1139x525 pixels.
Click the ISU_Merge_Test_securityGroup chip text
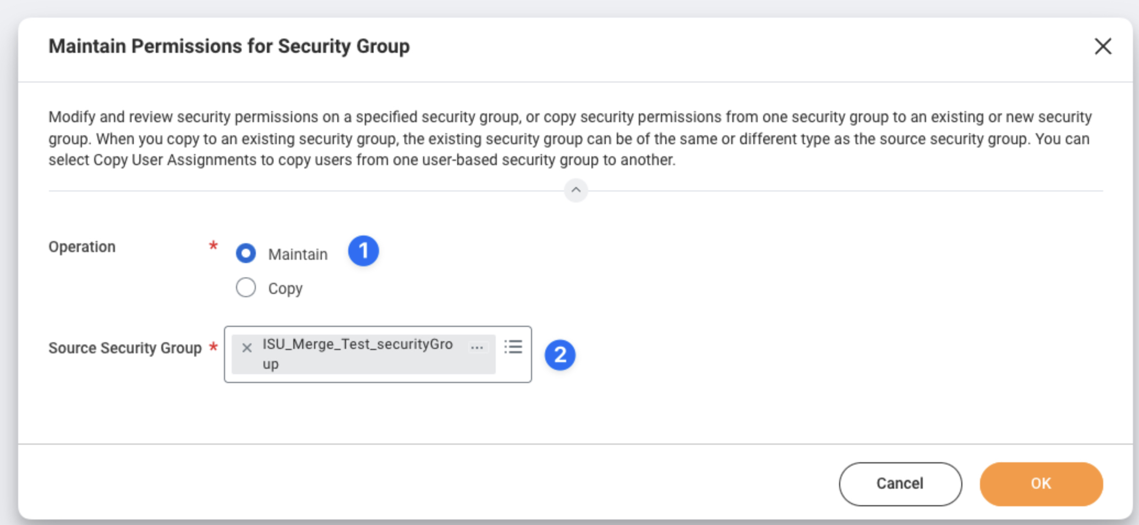(x=358, y=345)
